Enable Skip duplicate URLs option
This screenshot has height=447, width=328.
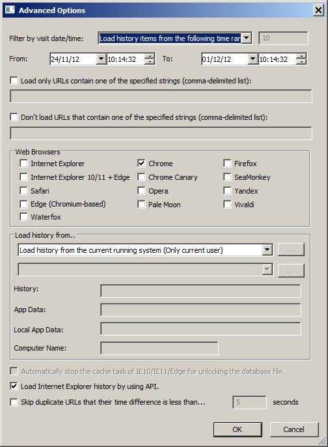tap(14, 402)
